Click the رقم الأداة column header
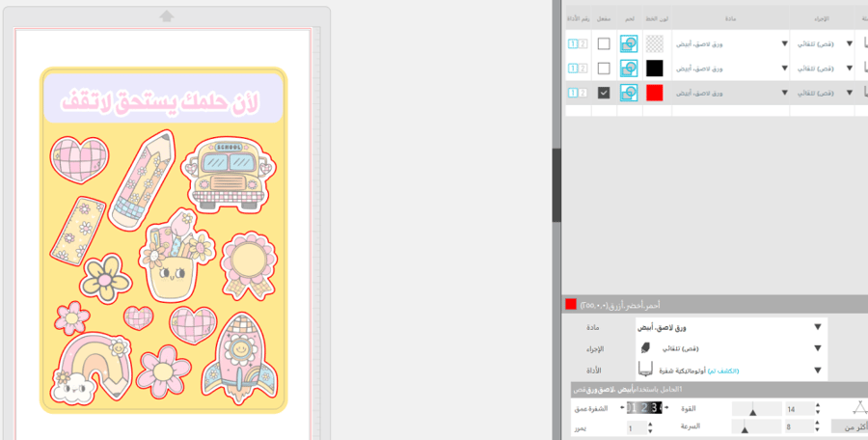This screenshot has height=440, width=868. point(578,19)
